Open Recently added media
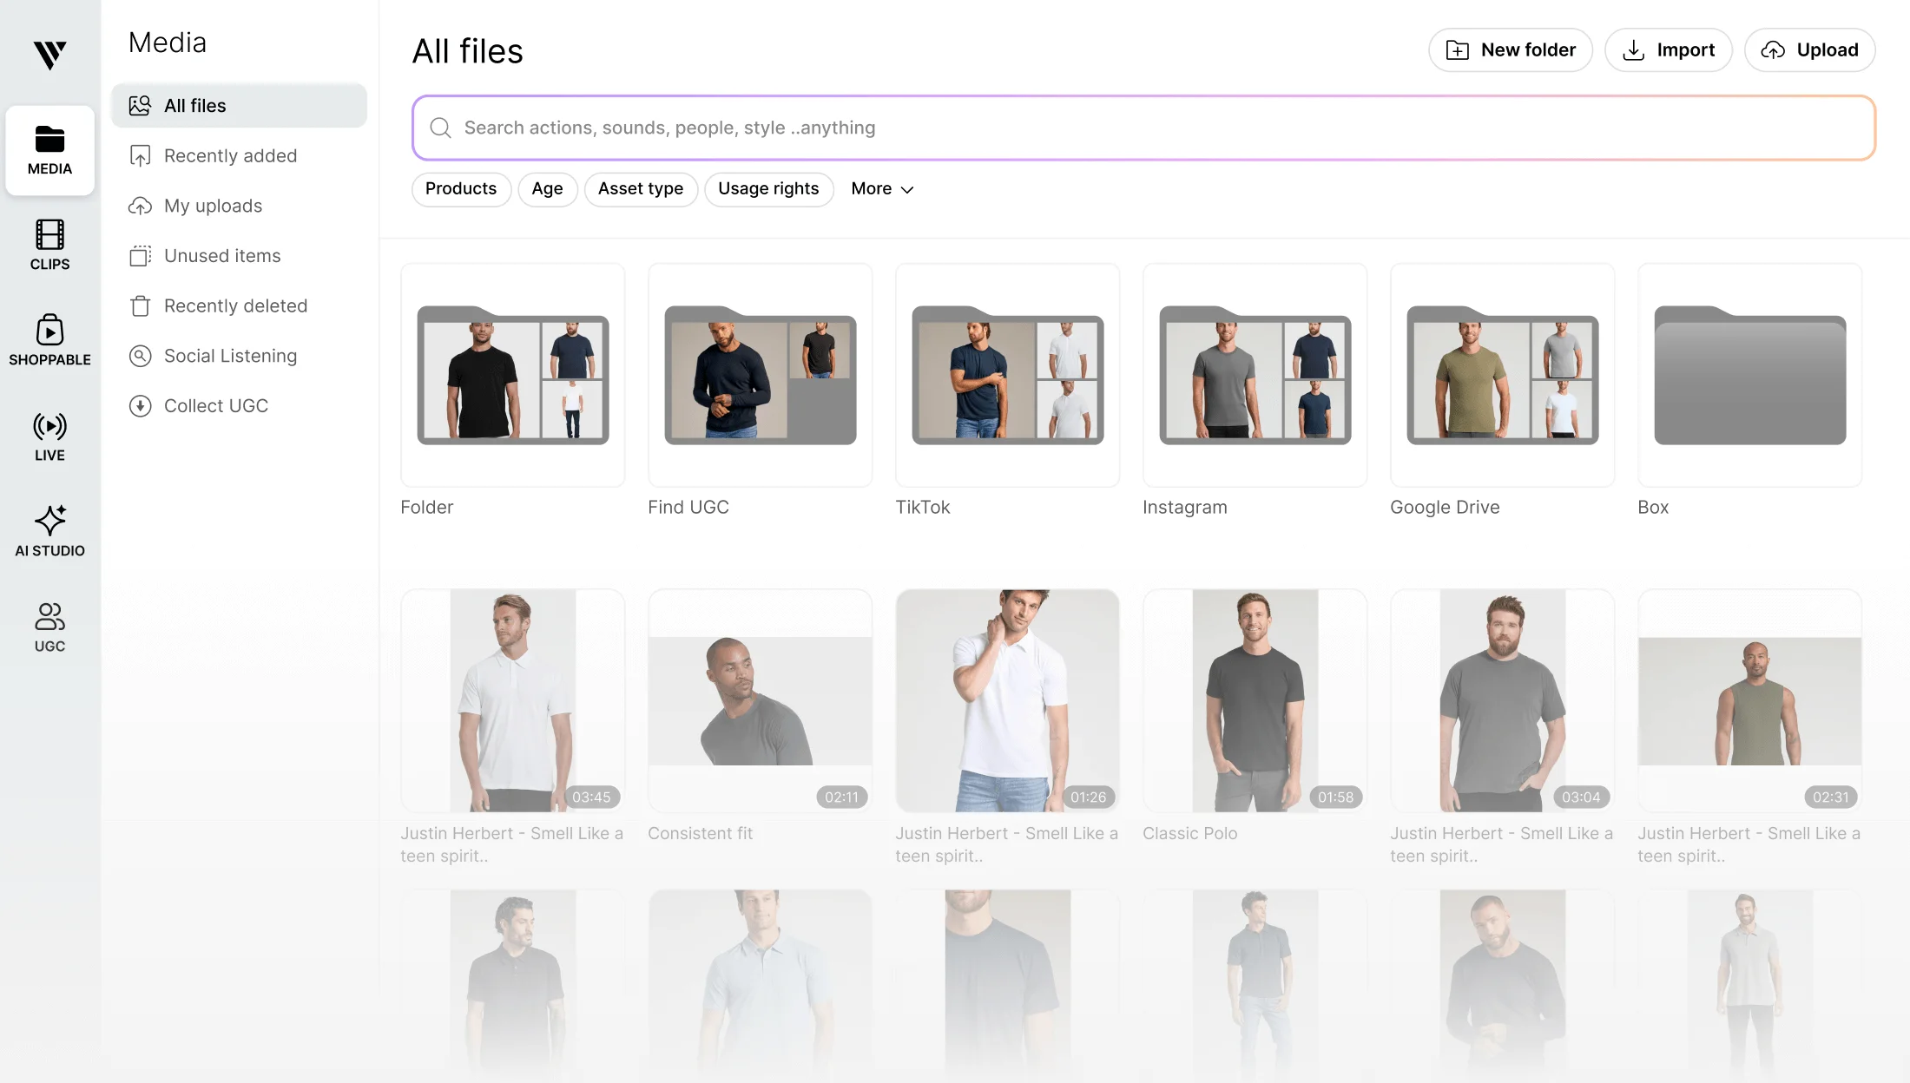 pyautogui.click(x=230, y=155)
